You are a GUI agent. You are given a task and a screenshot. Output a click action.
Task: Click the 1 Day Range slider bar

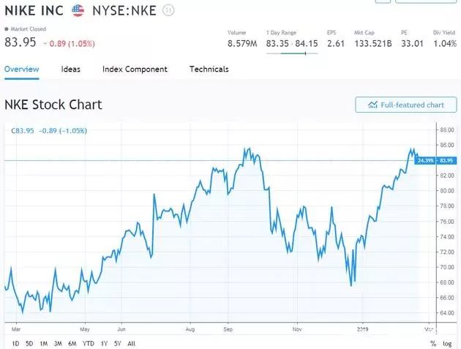point(291,53)
